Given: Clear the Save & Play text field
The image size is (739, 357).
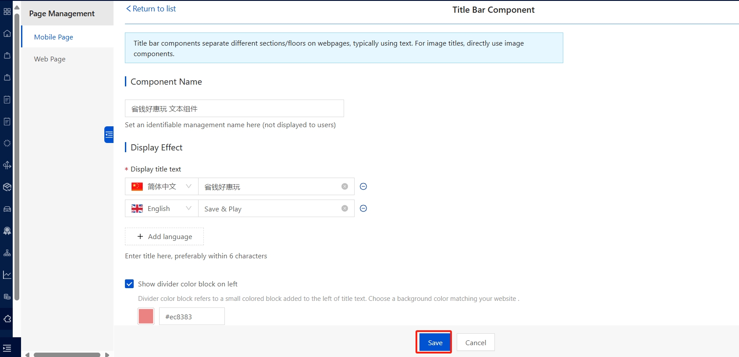Looking at the screenshot, I should click(x=345, y=208).
